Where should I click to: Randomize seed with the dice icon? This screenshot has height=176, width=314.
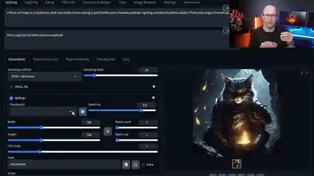tap(126, 165)
